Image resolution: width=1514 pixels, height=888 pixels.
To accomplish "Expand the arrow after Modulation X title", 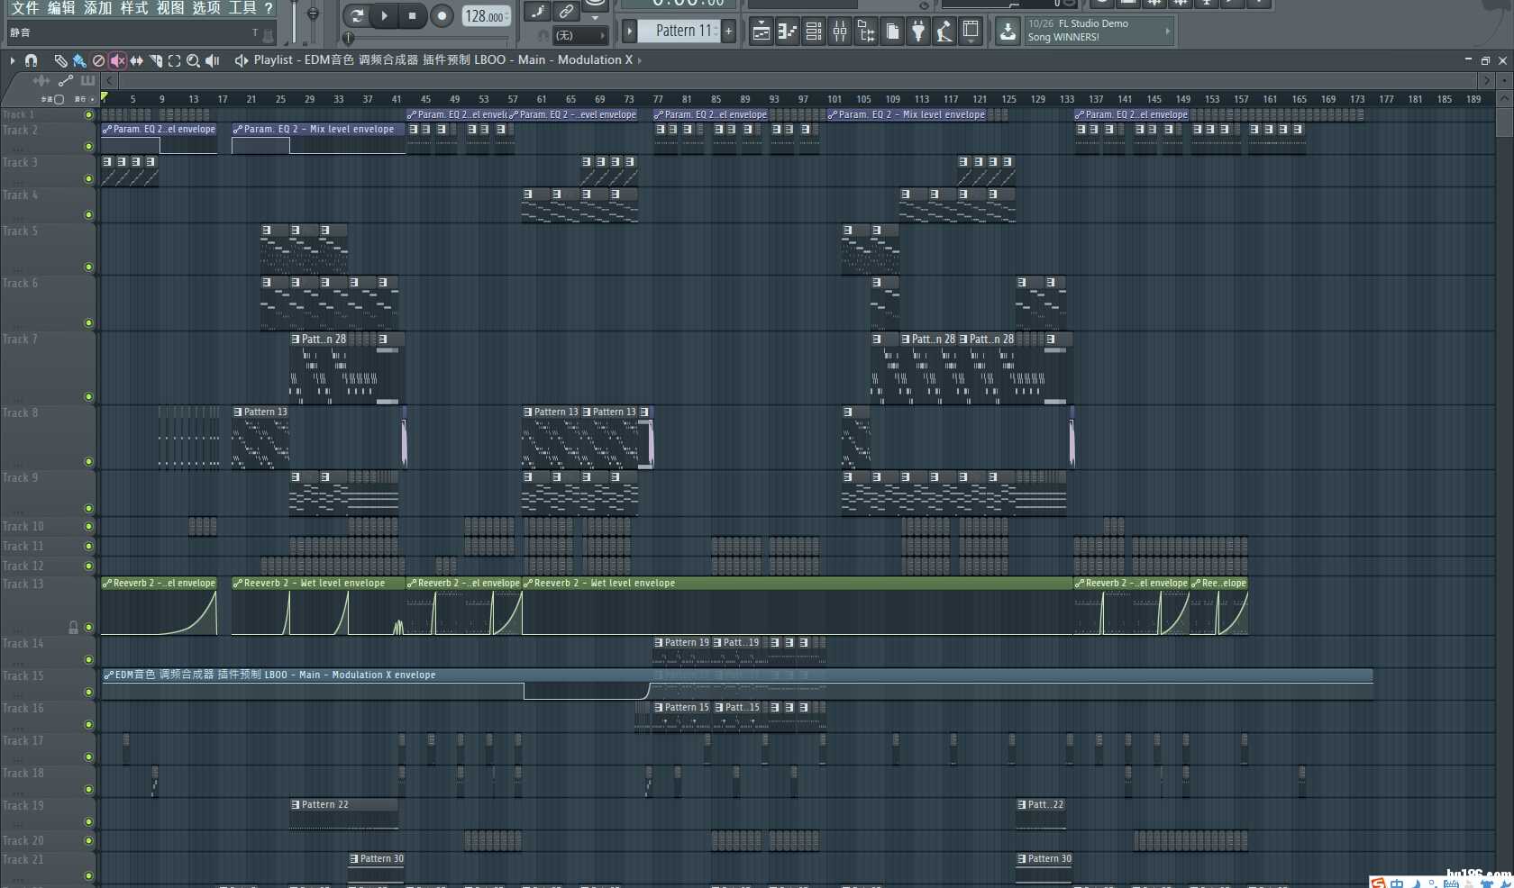I will pos(640,60).
